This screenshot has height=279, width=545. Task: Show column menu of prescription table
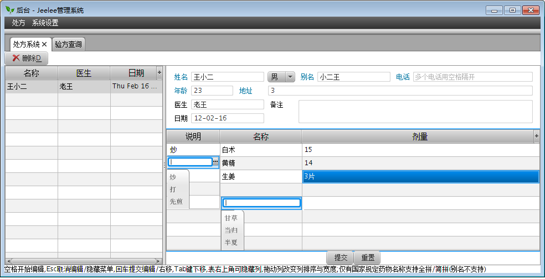click(x=536, y=136)
